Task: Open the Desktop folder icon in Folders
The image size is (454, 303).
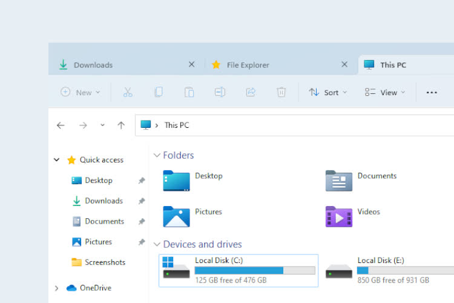Action: pos(176,181)
